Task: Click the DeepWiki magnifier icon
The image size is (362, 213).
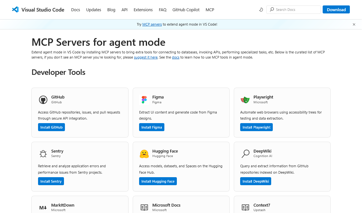Action: (245, 154)
